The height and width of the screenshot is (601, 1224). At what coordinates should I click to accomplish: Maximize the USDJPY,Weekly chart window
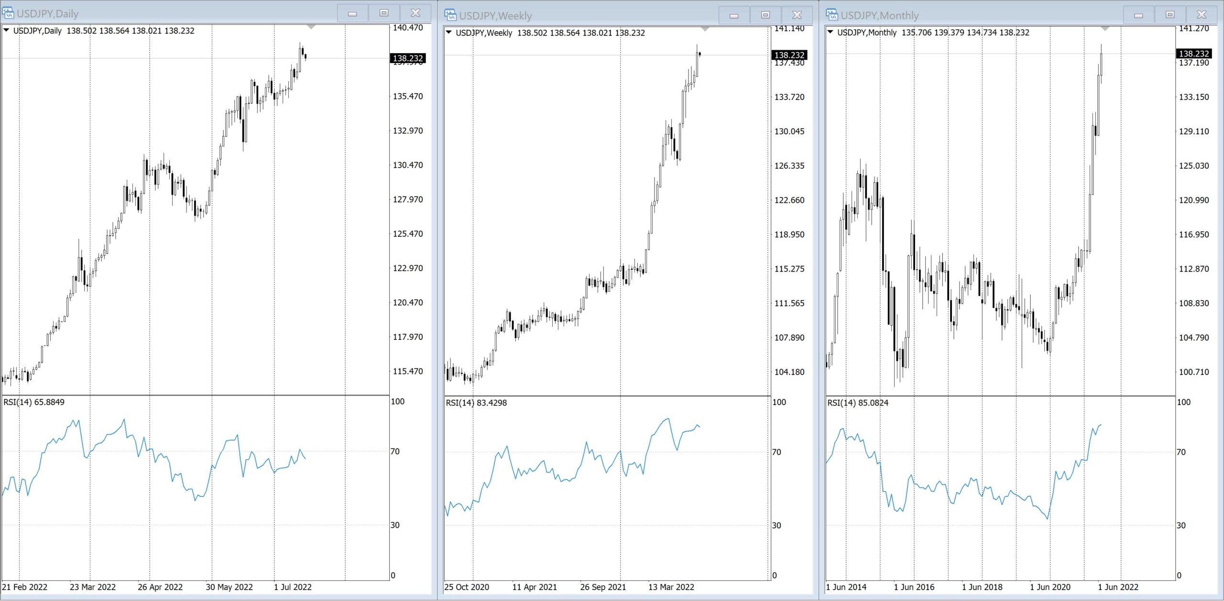pos(765,15)
